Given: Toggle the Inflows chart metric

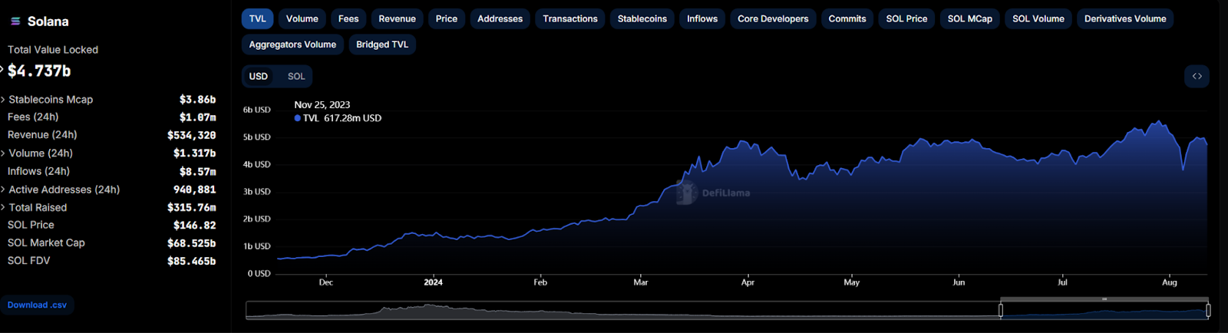Looking at the screenshot, I should 702,18.
